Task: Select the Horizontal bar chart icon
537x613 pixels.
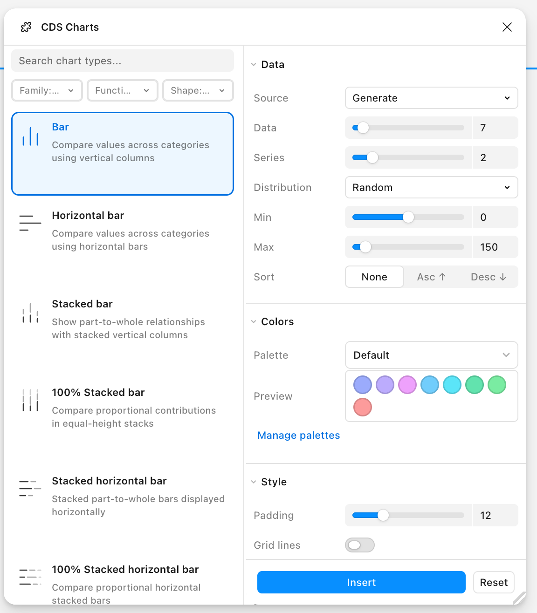Action: click(30, 223)
